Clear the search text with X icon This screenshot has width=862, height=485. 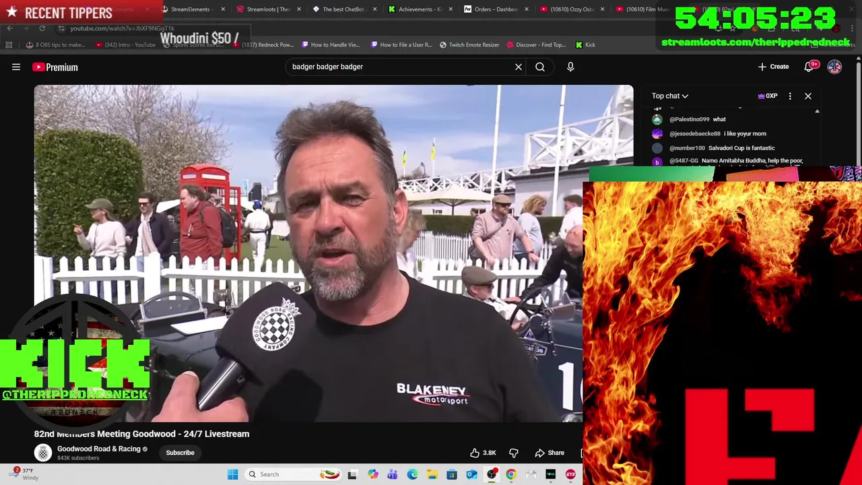point(519,67)
